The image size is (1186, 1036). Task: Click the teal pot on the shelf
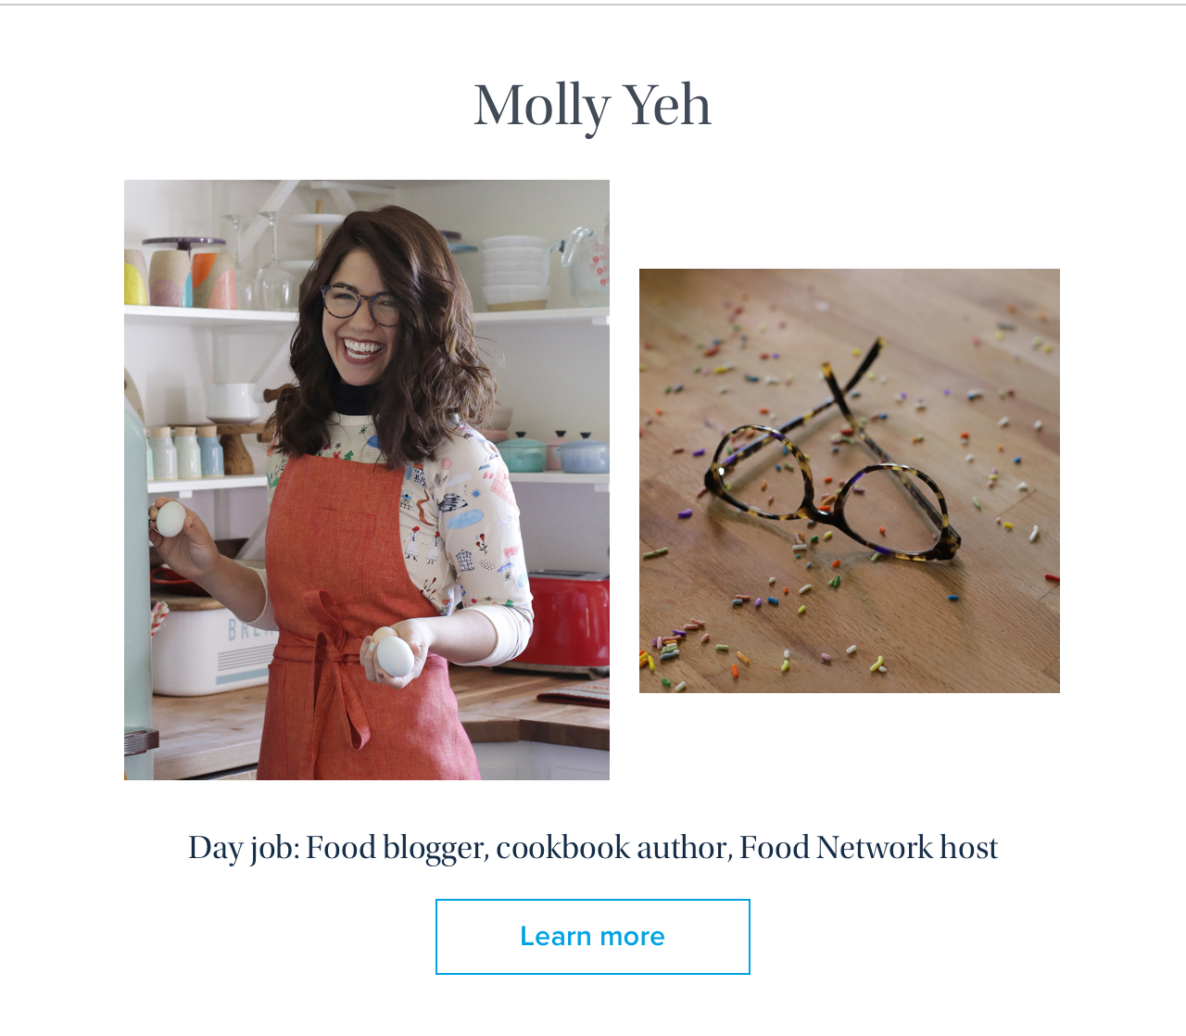click(522, 452)
